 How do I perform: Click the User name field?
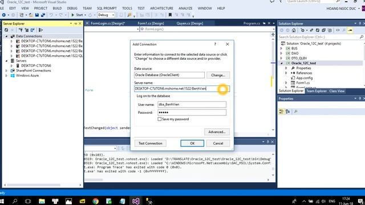pos(192,104)
